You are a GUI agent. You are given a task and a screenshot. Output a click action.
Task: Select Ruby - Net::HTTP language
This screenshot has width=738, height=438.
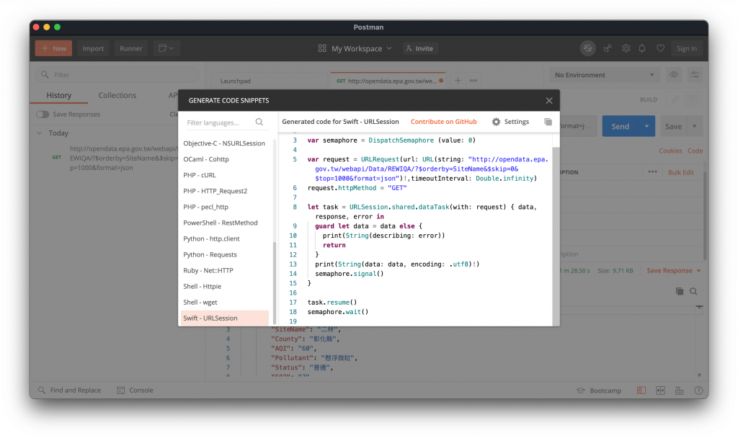pos(224,271)
